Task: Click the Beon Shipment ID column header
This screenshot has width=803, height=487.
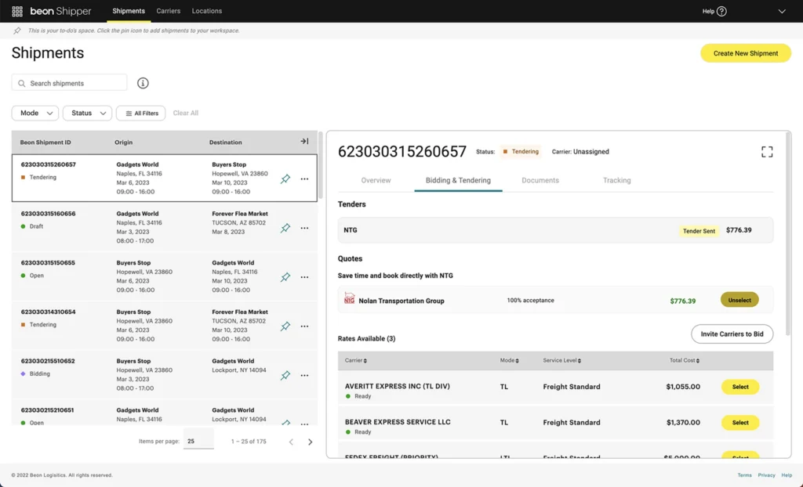Action: [x=45, y=142]
